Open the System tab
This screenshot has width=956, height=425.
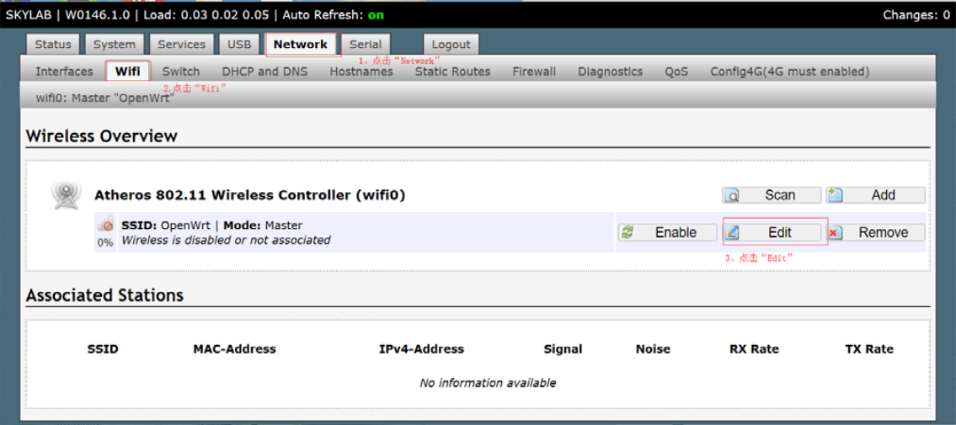click(x=114, y=45)
